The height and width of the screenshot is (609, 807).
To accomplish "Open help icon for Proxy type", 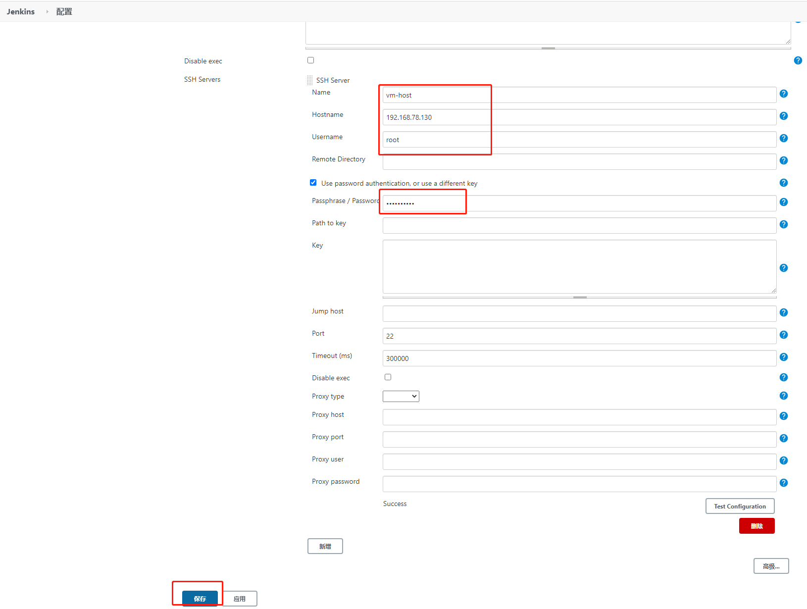I will 783,396.
